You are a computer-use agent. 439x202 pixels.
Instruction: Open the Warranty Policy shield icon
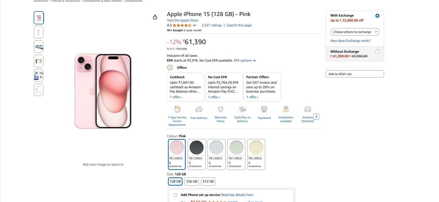click(220, 109)
